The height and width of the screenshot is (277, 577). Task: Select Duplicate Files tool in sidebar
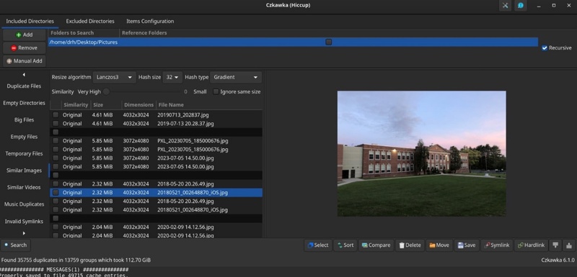[x=24, y=86]
